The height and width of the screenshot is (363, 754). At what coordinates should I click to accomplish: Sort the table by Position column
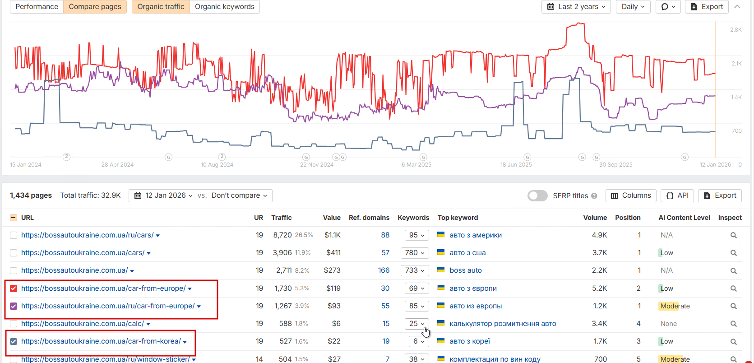click(x=628, y=218)
